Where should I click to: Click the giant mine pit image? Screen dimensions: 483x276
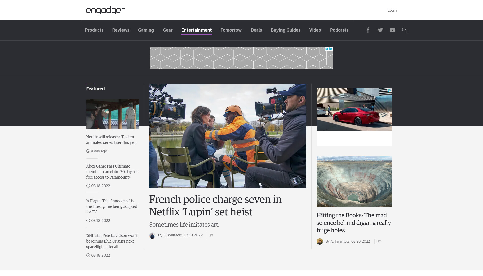pos(354,182)
